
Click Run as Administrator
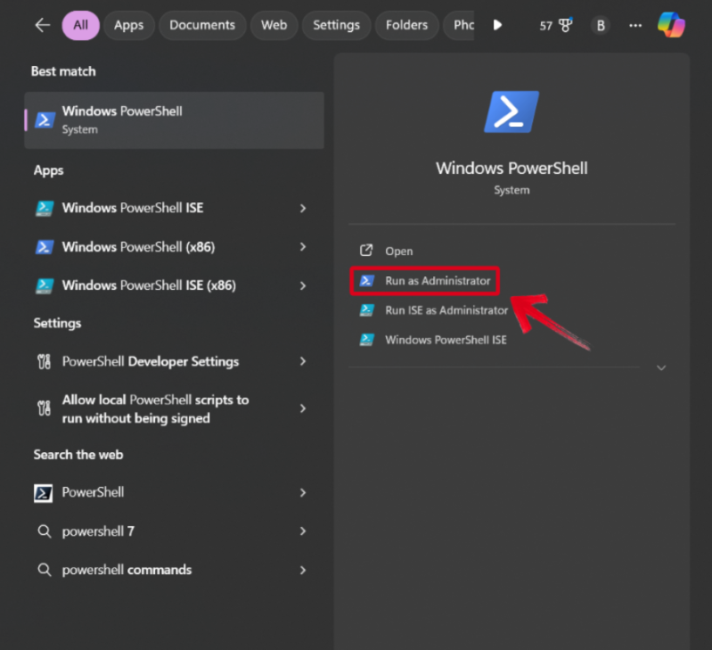tap(437, 281)
